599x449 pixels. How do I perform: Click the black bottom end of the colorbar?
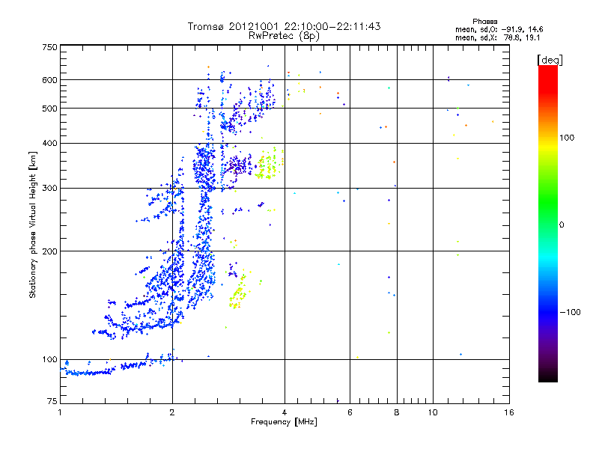(x=548, y=376)
